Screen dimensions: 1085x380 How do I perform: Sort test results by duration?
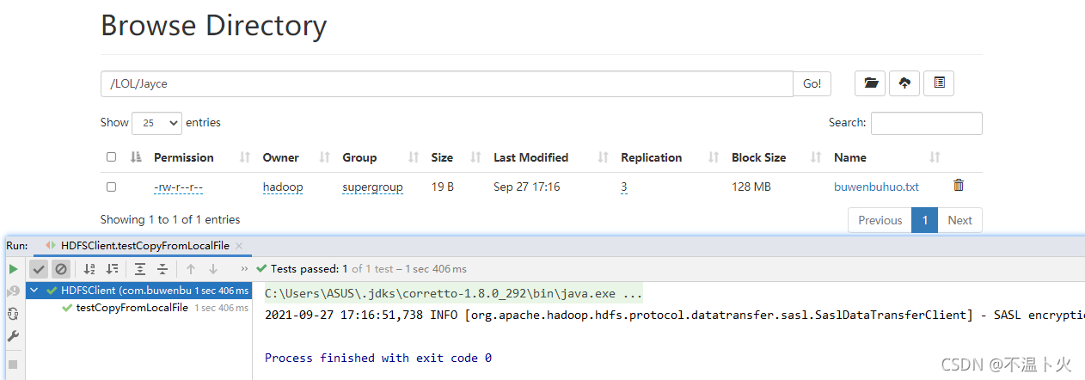pyautogui.click(x=112, y=269)
